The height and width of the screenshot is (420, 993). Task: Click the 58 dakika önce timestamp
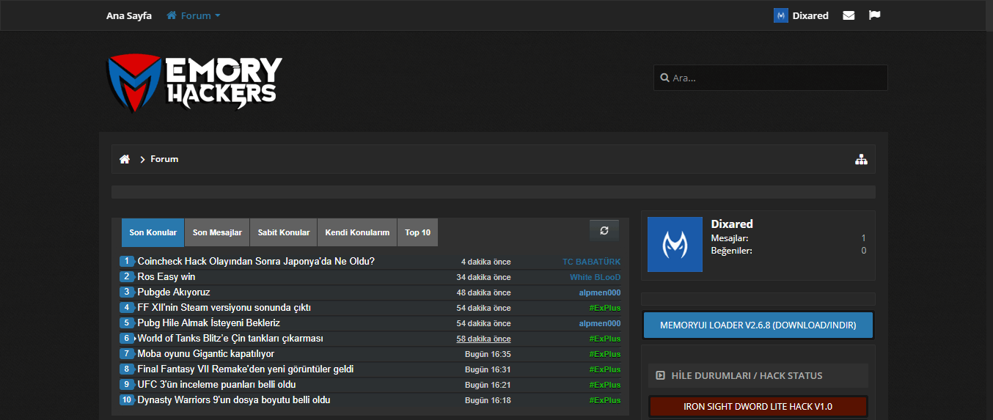click(x=483, y=339)
